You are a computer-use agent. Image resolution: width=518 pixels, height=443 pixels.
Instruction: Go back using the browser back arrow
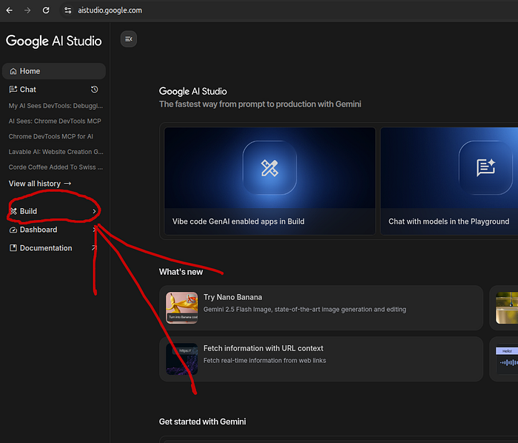[x=9, y=10]
